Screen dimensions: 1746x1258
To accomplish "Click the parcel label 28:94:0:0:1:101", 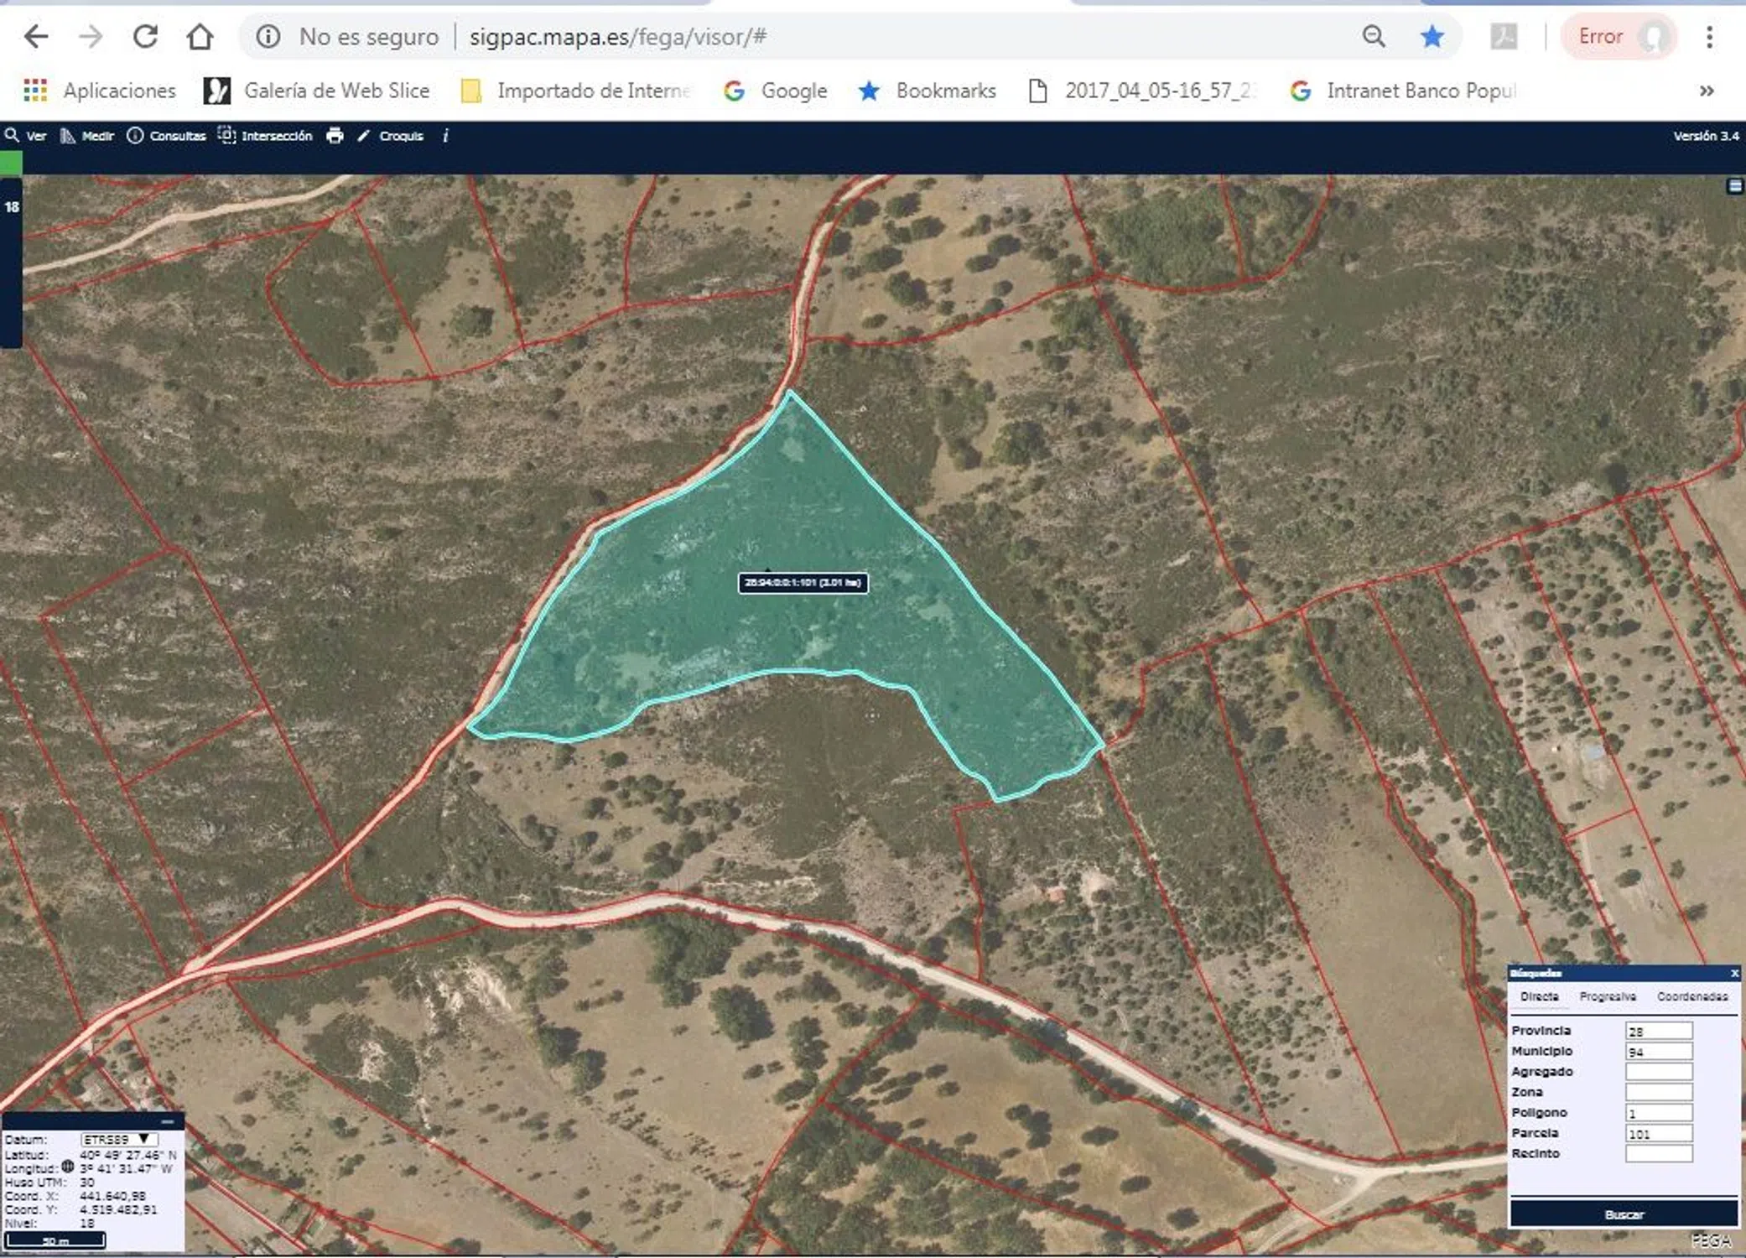I will tap(803, 582).
